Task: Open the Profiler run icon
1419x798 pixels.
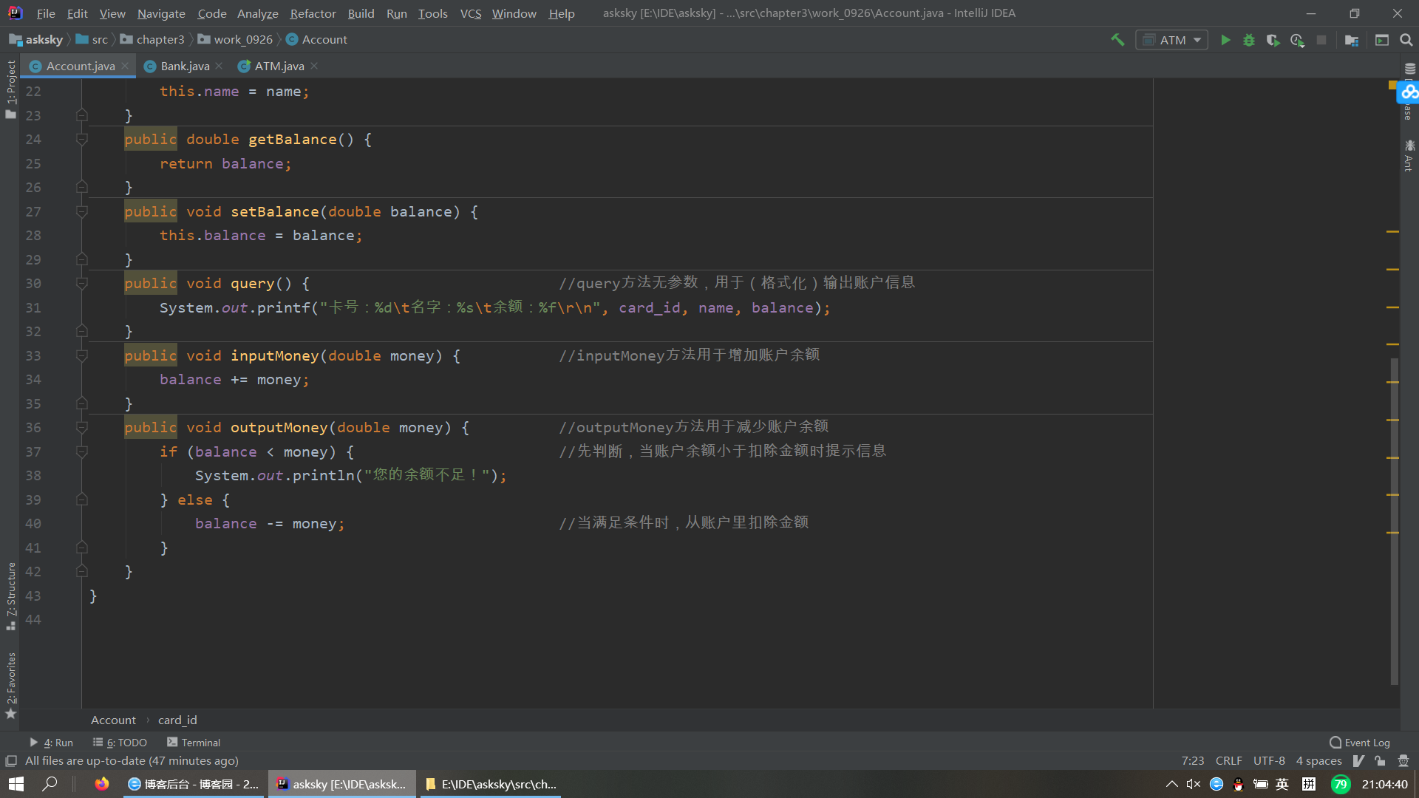Action: pos(1297,40)
